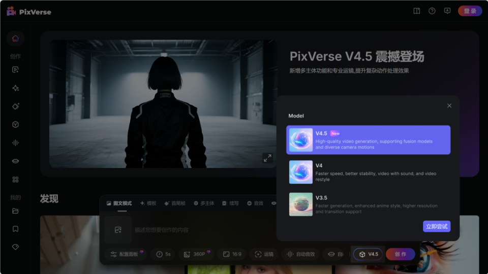Image resolution: width=488 pixels, height=274 pixels.
Task: Click the 创作 create button
Action: [401, 254]
